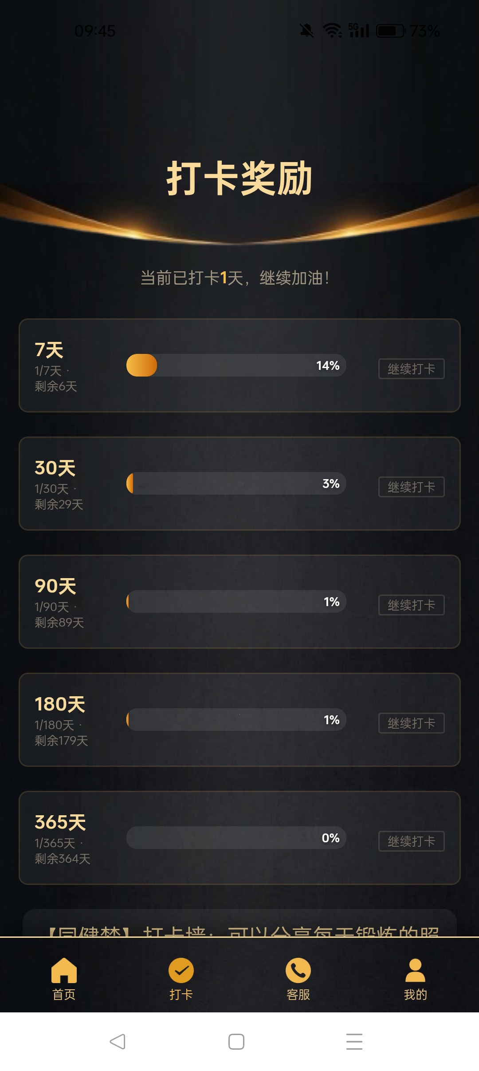Click the 7天 progress bar at 14%
This screenshot has height=1071, width=479.
point(236,365)
